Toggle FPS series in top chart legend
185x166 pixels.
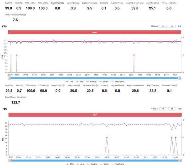pos(70,82)
